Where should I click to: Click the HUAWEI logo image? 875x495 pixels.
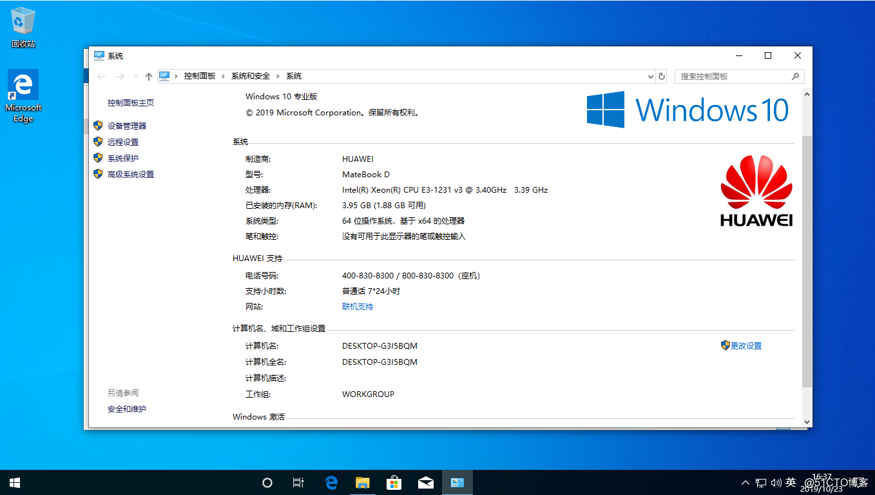point(756,190)
